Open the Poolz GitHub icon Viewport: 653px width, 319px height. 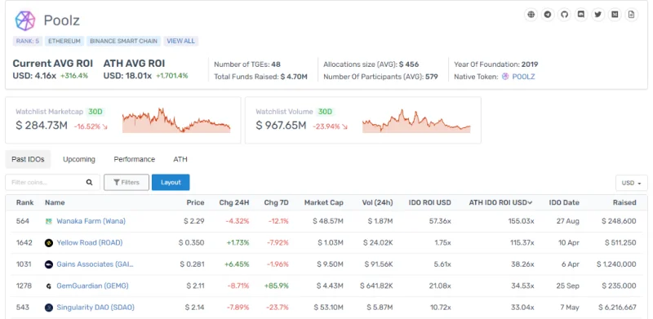coord(564,15)
